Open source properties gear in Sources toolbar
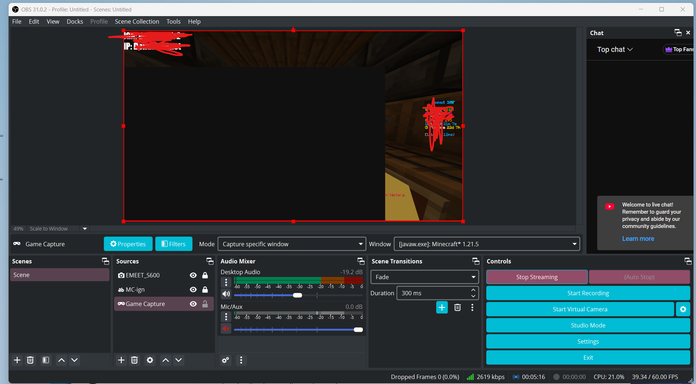This screenshot has height=384, width=696. click(150, 360)
